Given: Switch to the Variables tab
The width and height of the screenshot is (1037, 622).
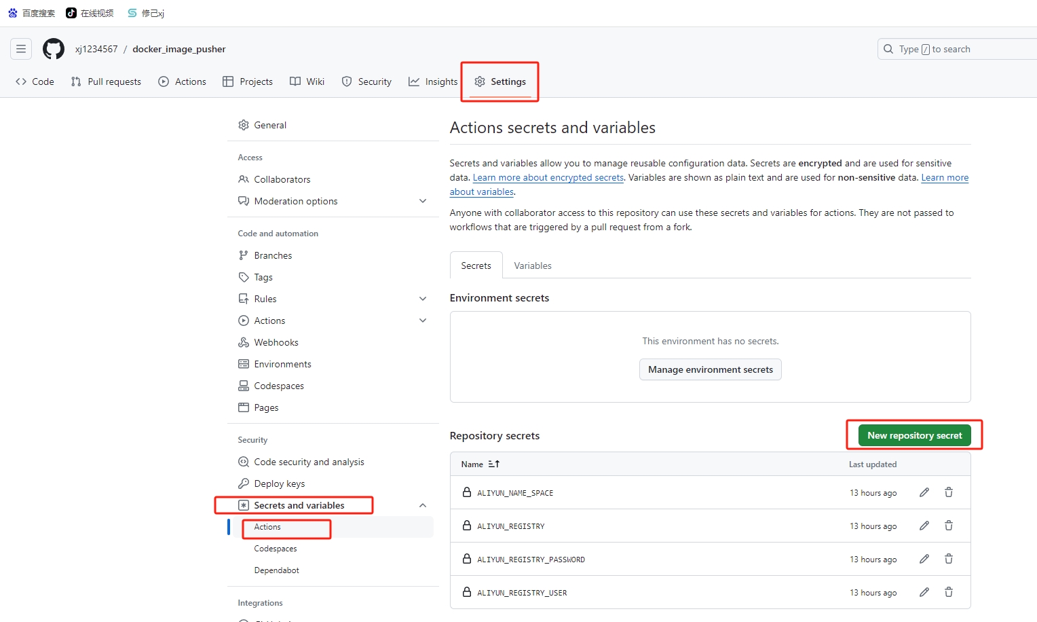Looking at the screenshot, I should point(532,265).
